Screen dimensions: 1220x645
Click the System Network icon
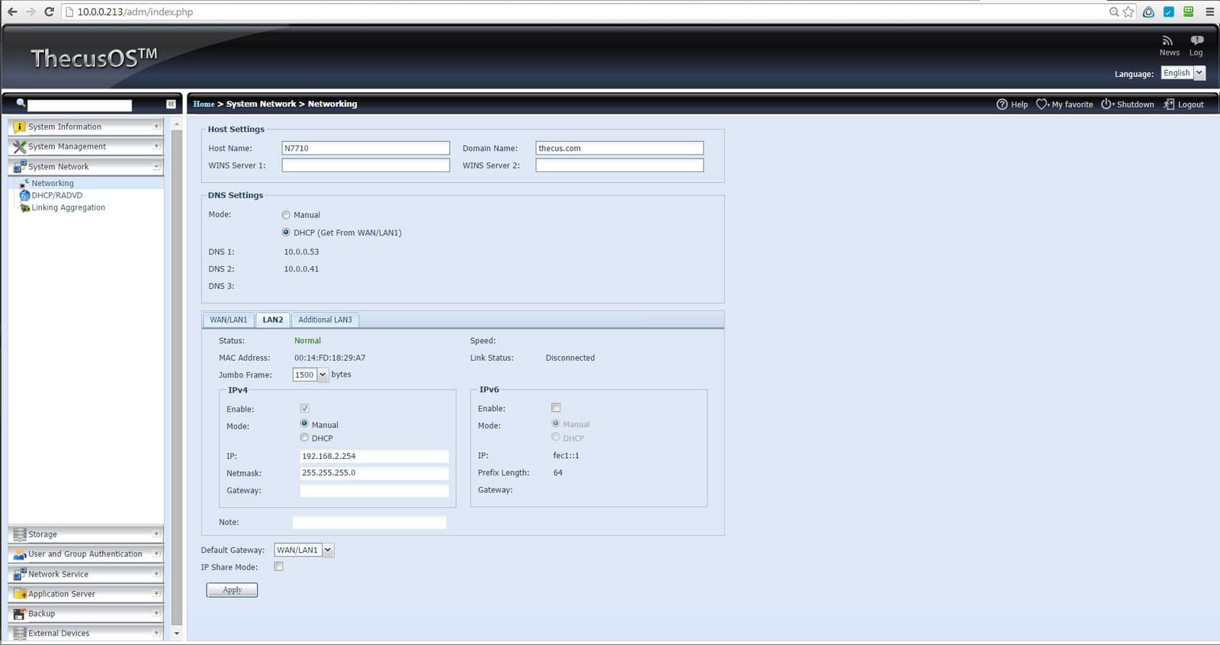coord(20,166)
